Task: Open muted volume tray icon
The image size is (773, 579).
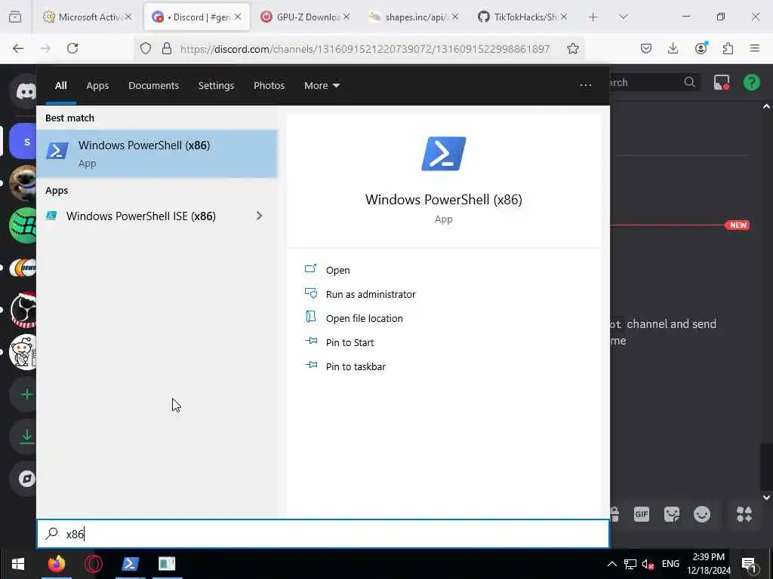Action: [x=648, y=564]
